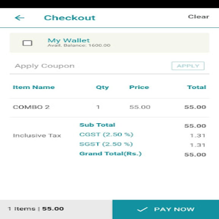
Task: Tap the back arrow icon
Action: click(19, 18)
